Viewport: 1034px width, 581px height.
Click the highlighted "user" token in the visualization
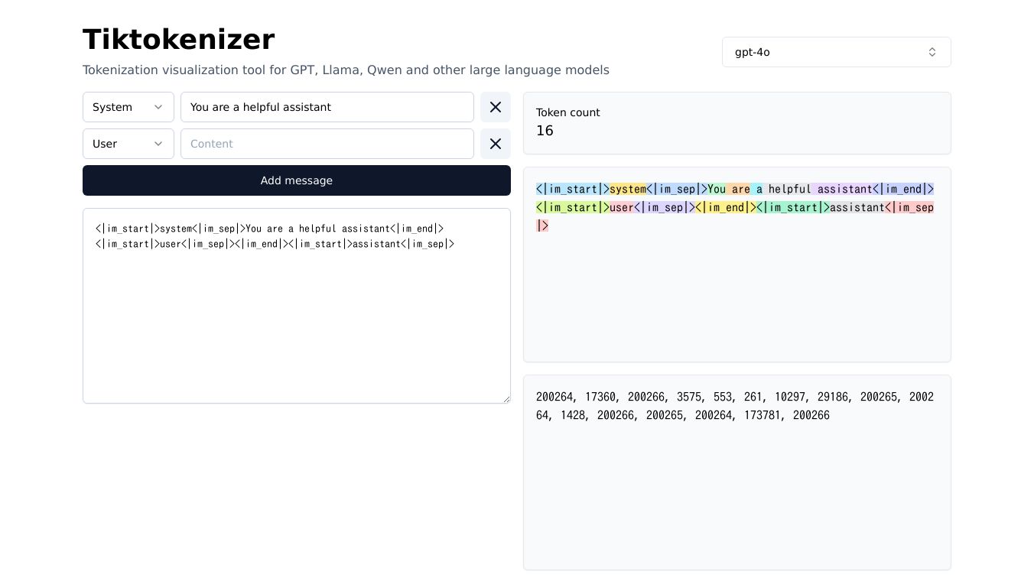(621, 207)
